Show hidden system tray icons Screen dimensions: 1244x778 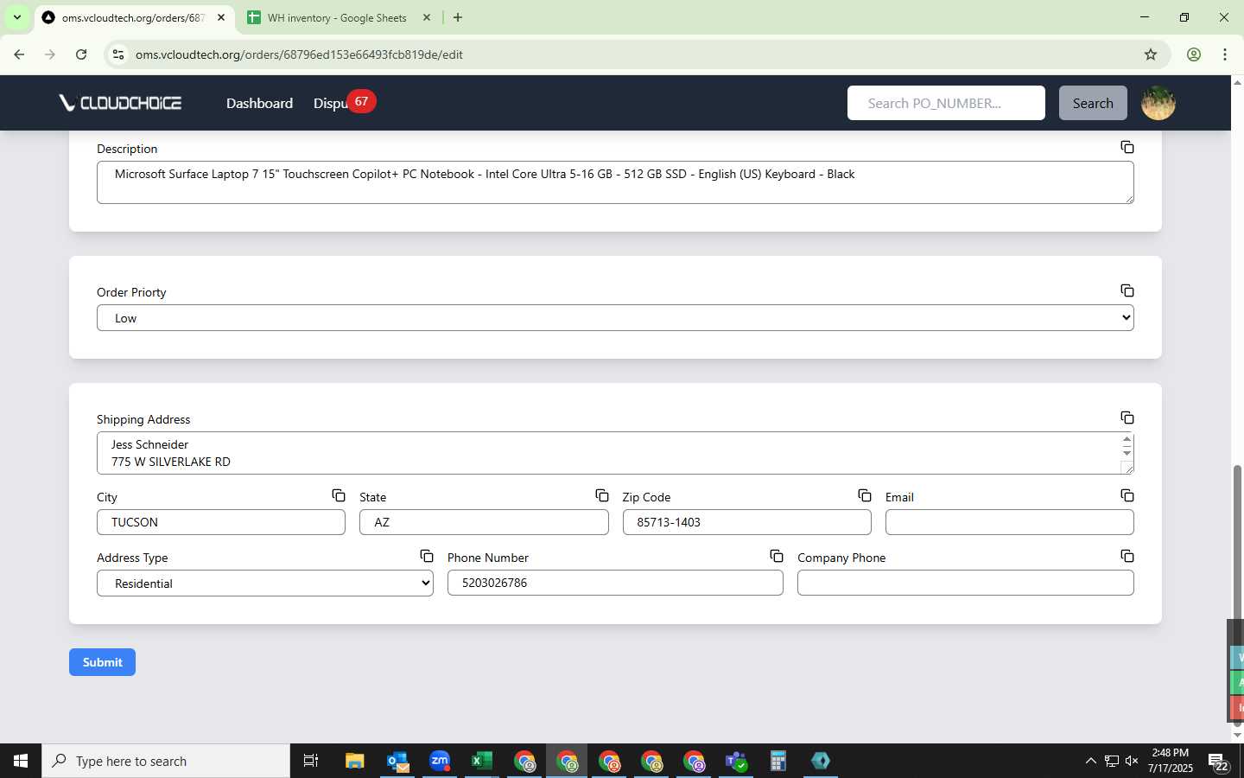1090,762
